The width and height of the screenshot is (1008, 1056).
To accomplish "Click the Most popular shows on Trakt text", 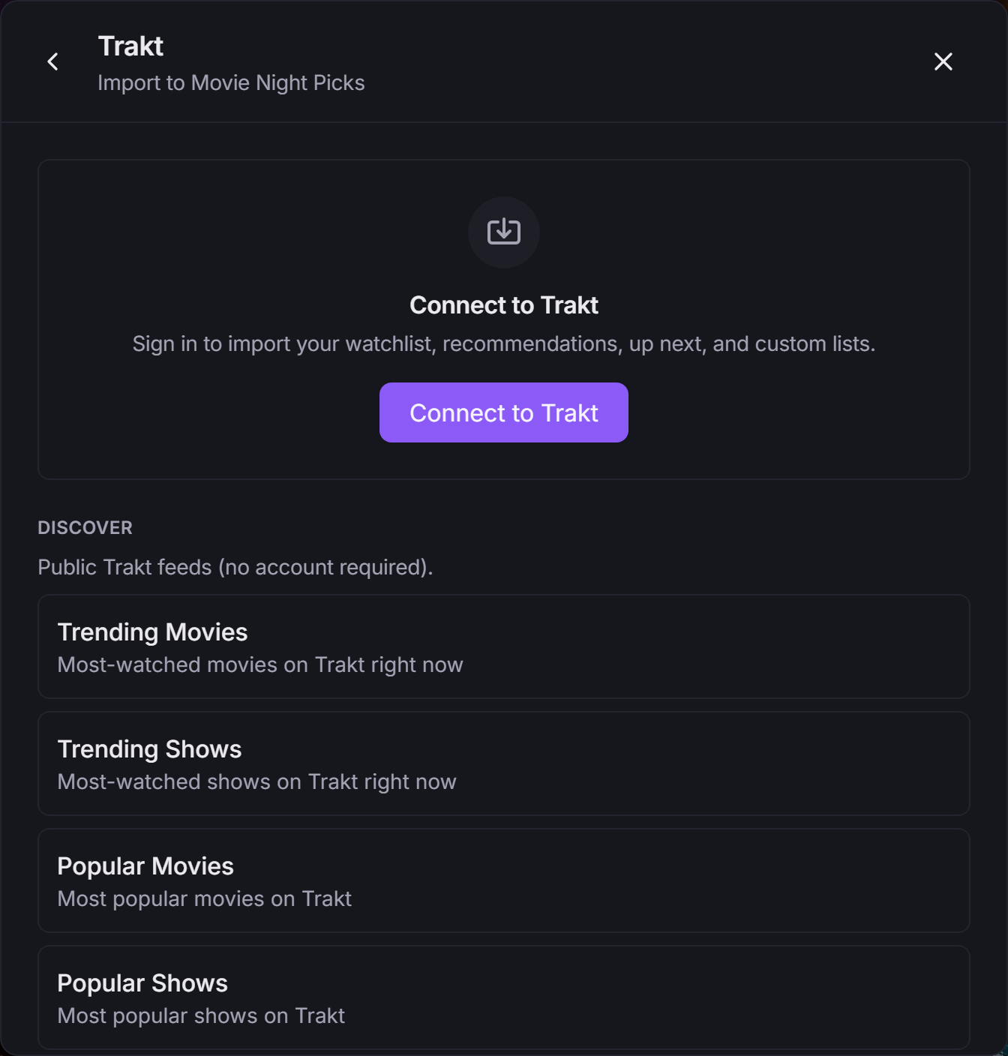I will point(201,1015).
